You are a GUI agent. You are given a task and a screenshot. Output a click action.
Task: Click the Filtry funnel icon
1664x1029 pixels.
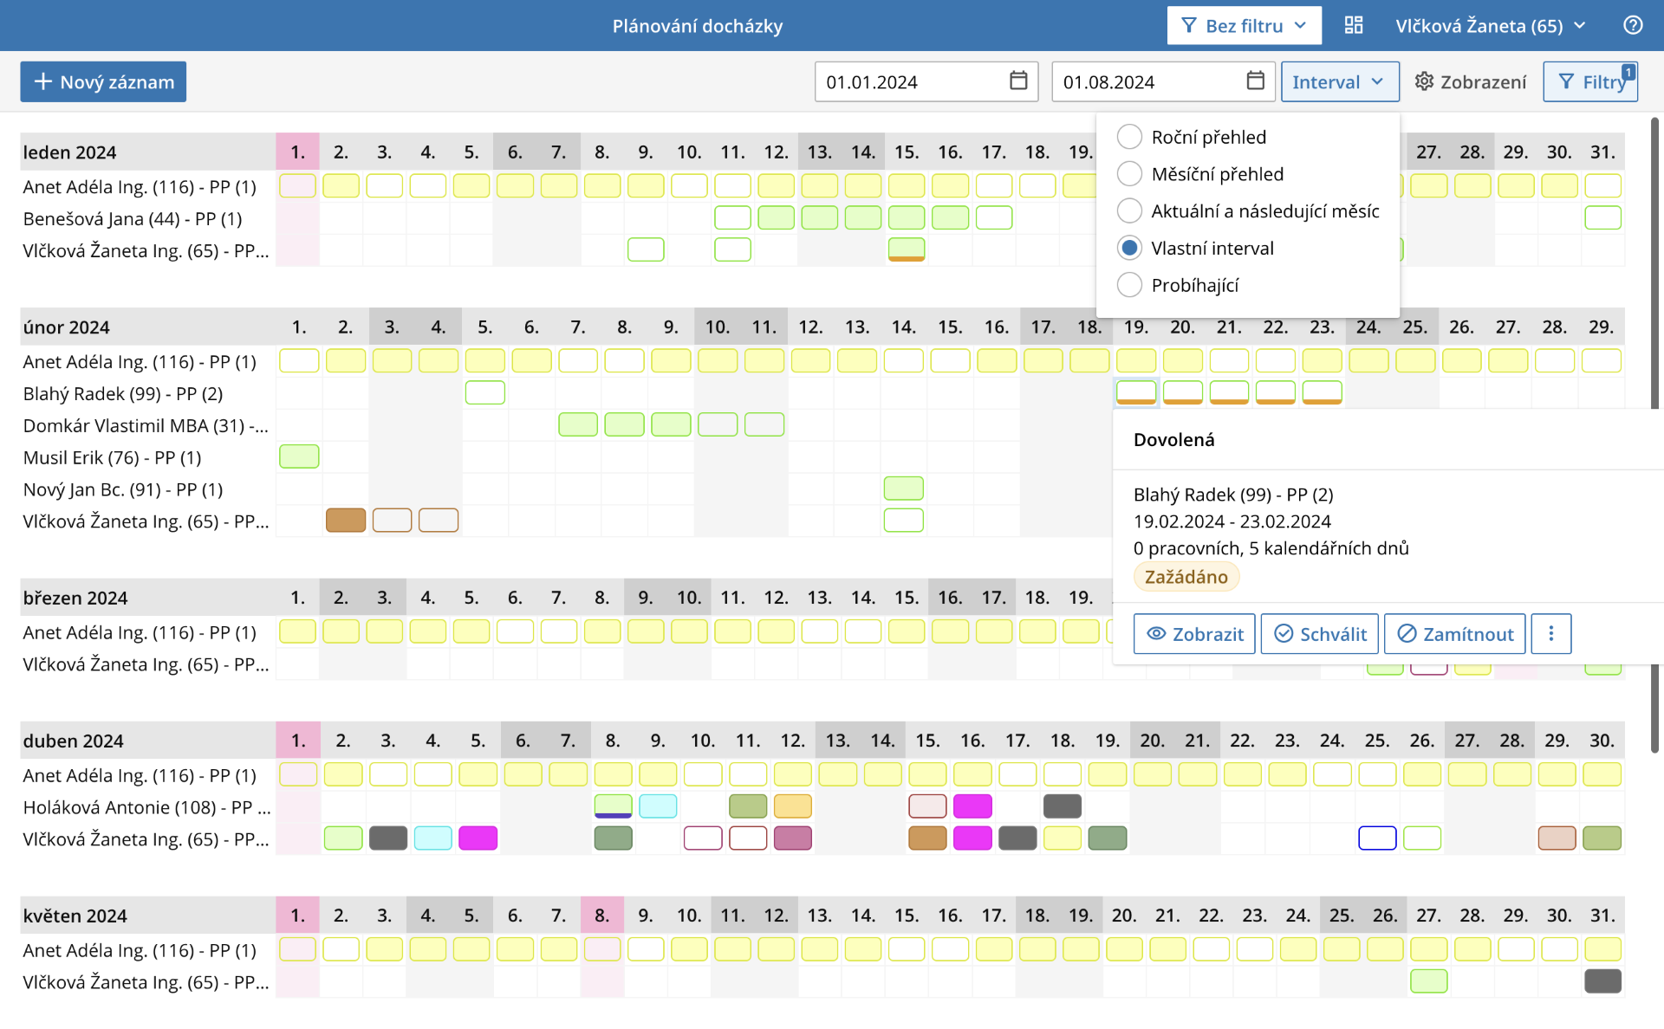1566,81
